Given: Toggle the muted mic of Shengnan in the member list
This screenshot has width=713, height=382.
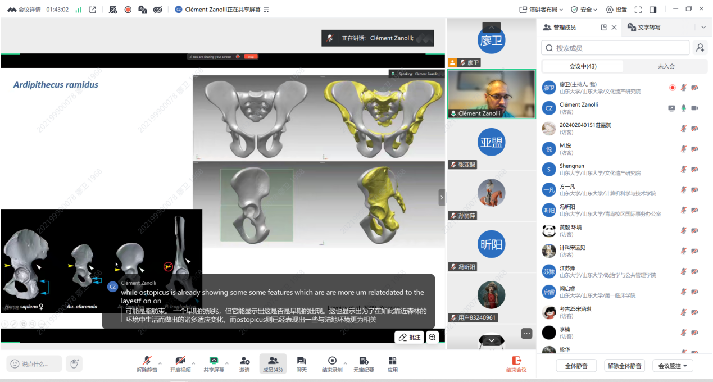Looking at the screenshot, I should pyautogui.click(x=684, y=169).
